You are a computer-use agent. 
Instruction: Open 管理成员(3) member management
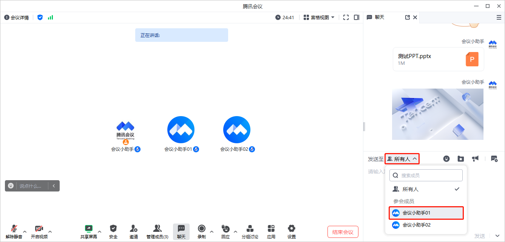coord(157,232)
